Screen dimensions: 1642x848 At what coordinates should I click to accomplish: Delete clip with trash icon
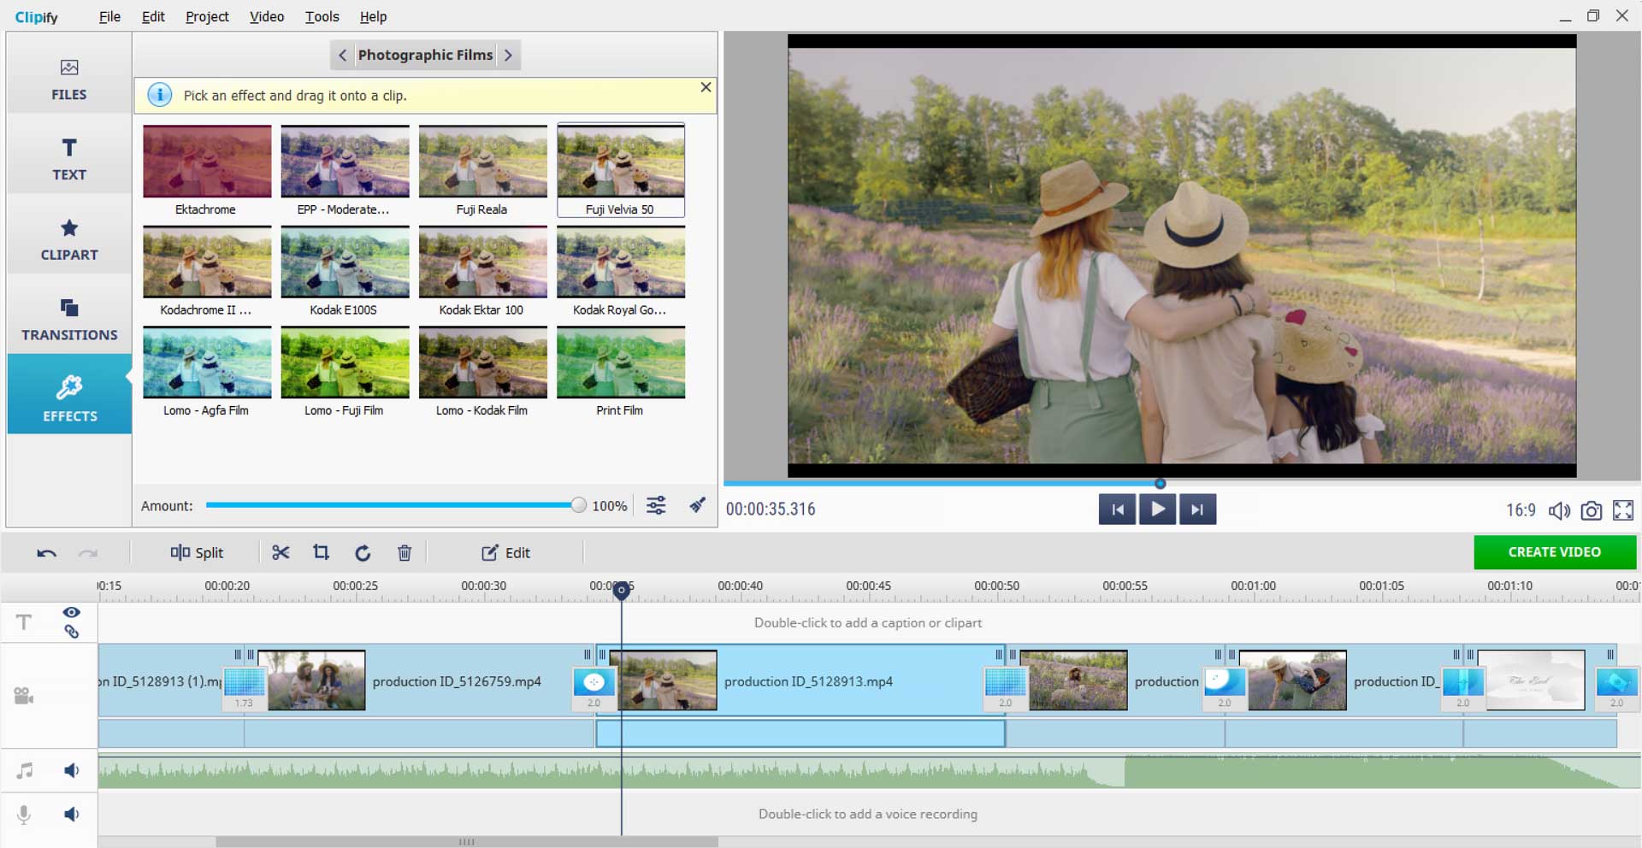pyautogui.click(x=405, y=553)
